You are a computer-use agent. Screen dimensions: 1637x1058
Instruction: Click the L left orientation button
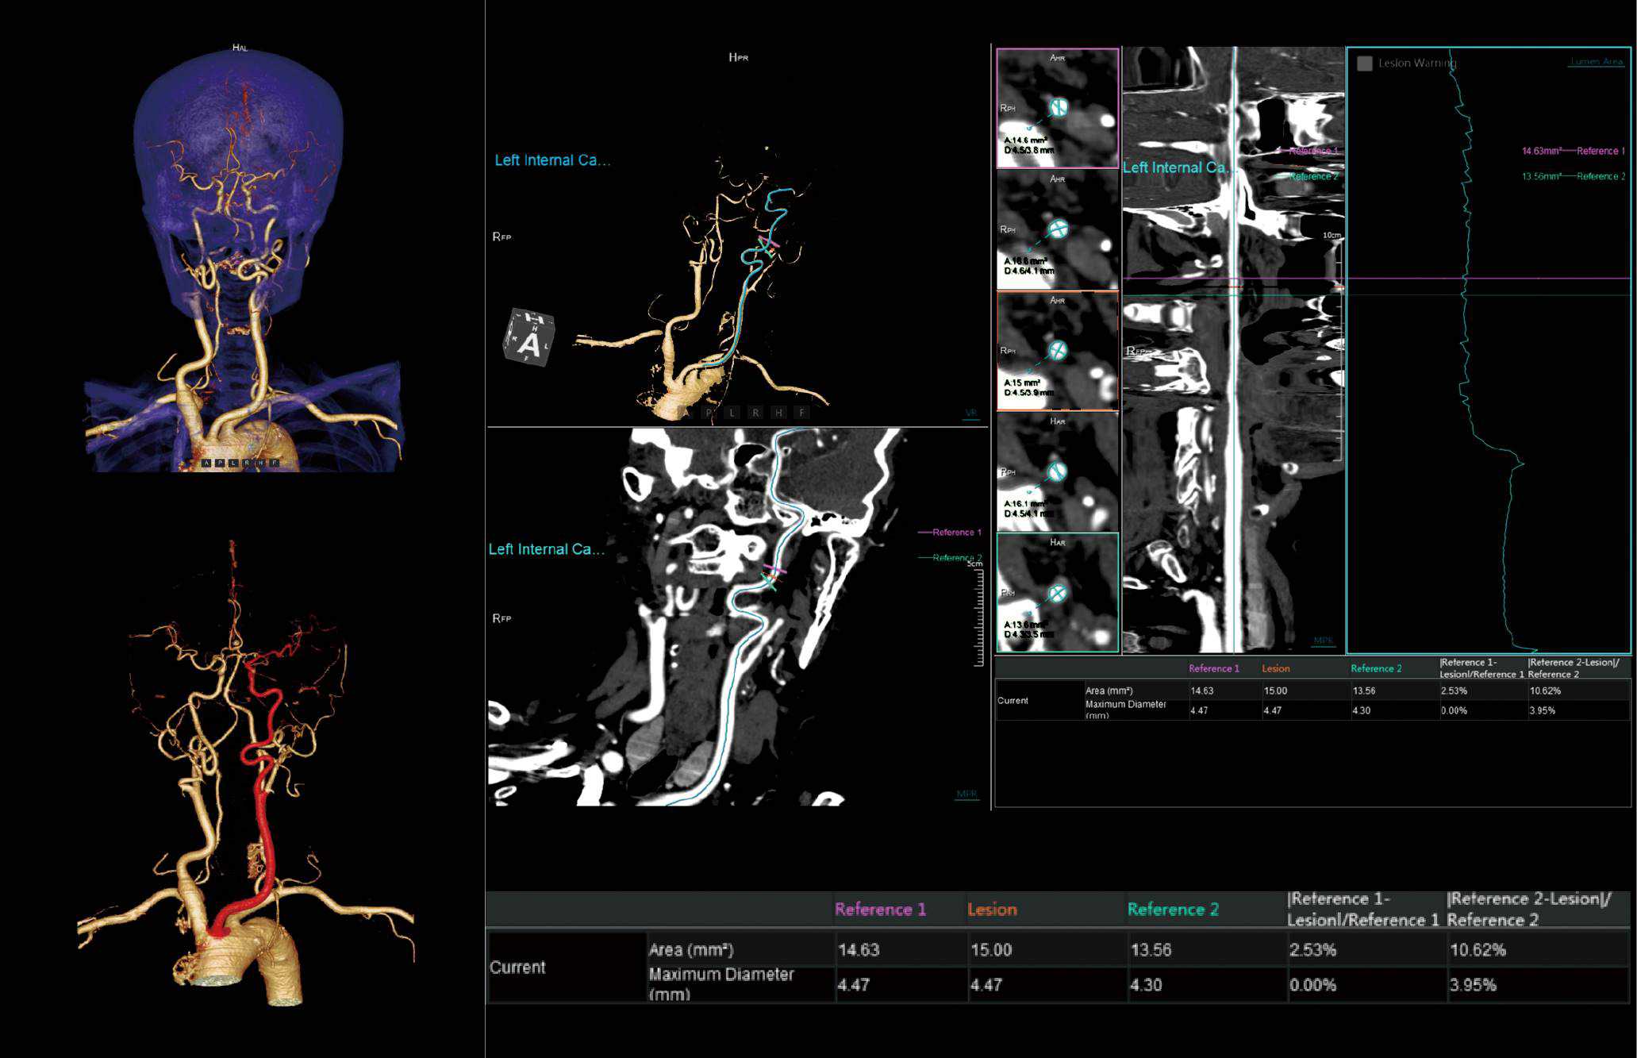coord(732,412)
